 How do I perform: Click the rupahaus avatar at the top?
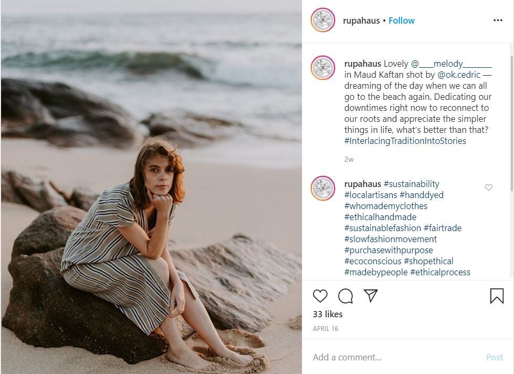(x=322, y=20)
